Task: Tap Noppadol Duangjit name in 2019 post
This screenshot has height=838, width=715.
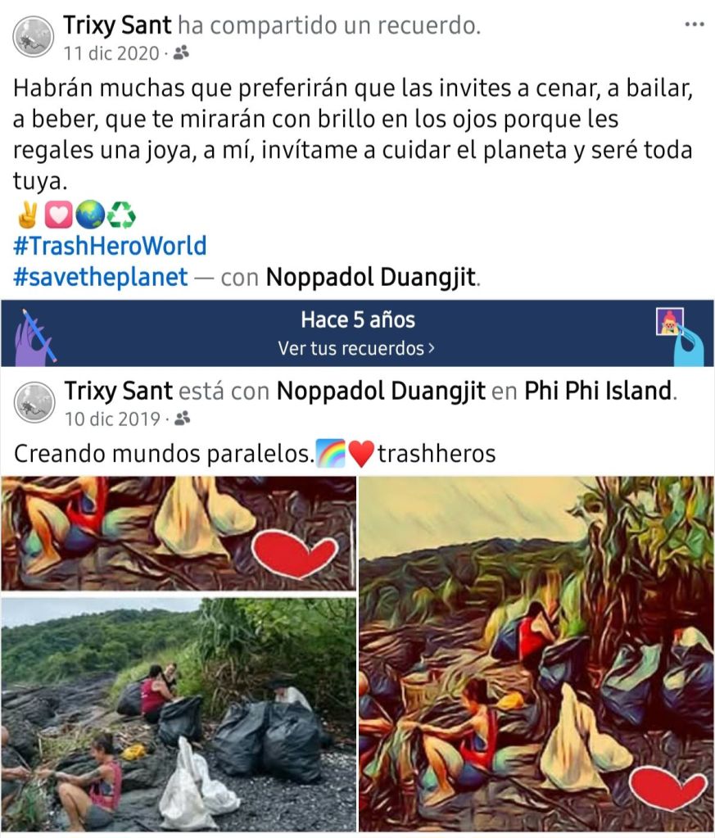Action: click(381, 391)
